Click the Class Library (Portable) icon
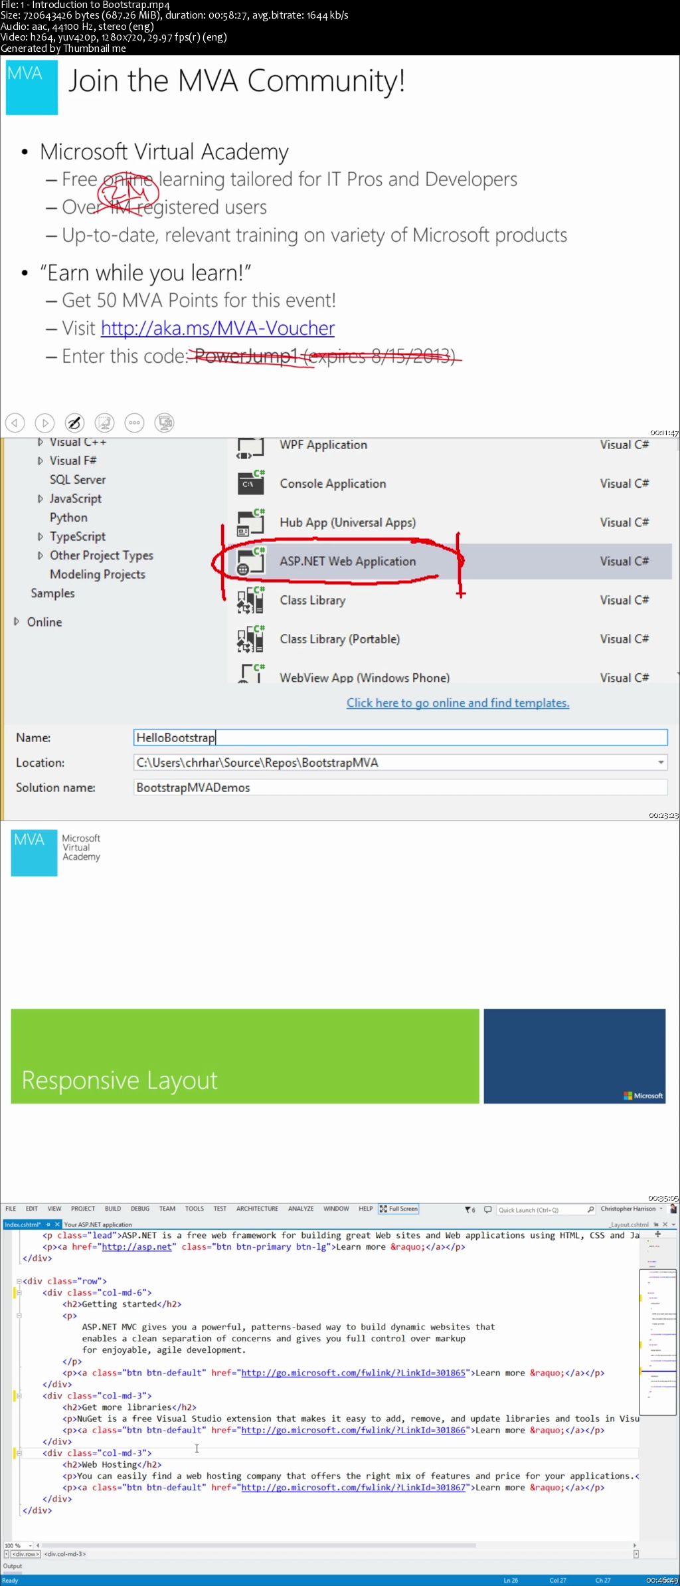This screenshot has height=1586, width=680. point(251,639)
